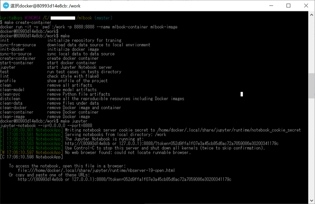Viewport: 315px width, 204px height.
Task: Click the 'clean-image' make target
Action: tap(12, 116)
